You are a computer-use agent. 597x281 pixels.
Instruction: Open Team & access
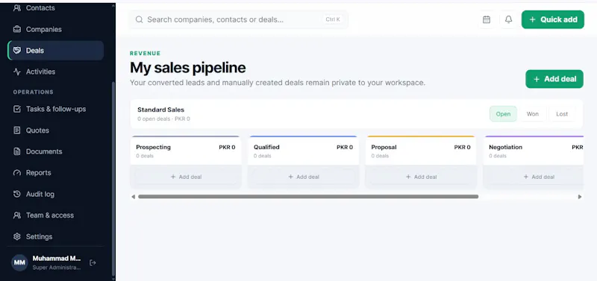pos(55,215)
